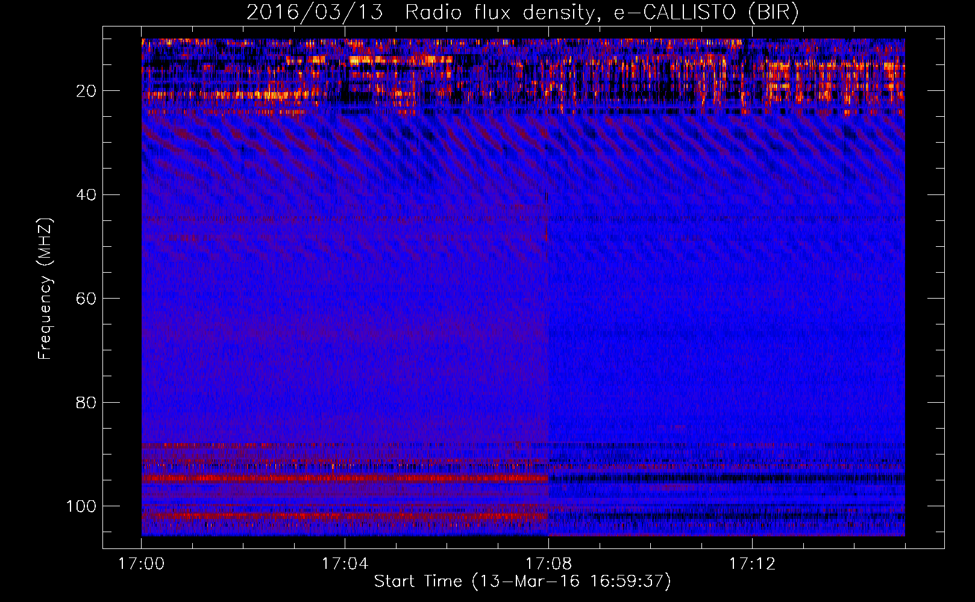
Task: Click the 'Frequency (MHZ)' axis label
Action: (x=45, y=288)
